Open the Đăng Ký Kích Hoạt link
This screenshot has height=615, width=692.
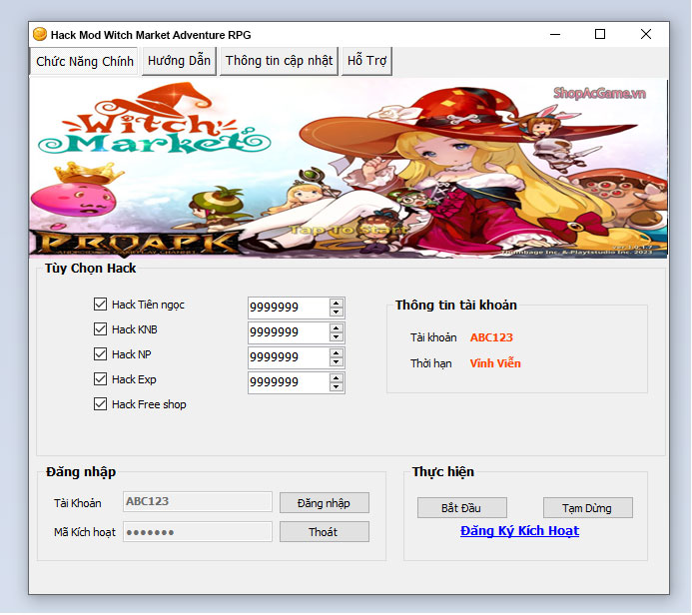click(x=519, y=531)
